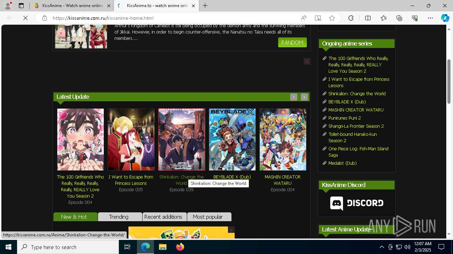This screenshot has height=254, width=453.
Task: Stop loading the page
Action: [25, 18]
